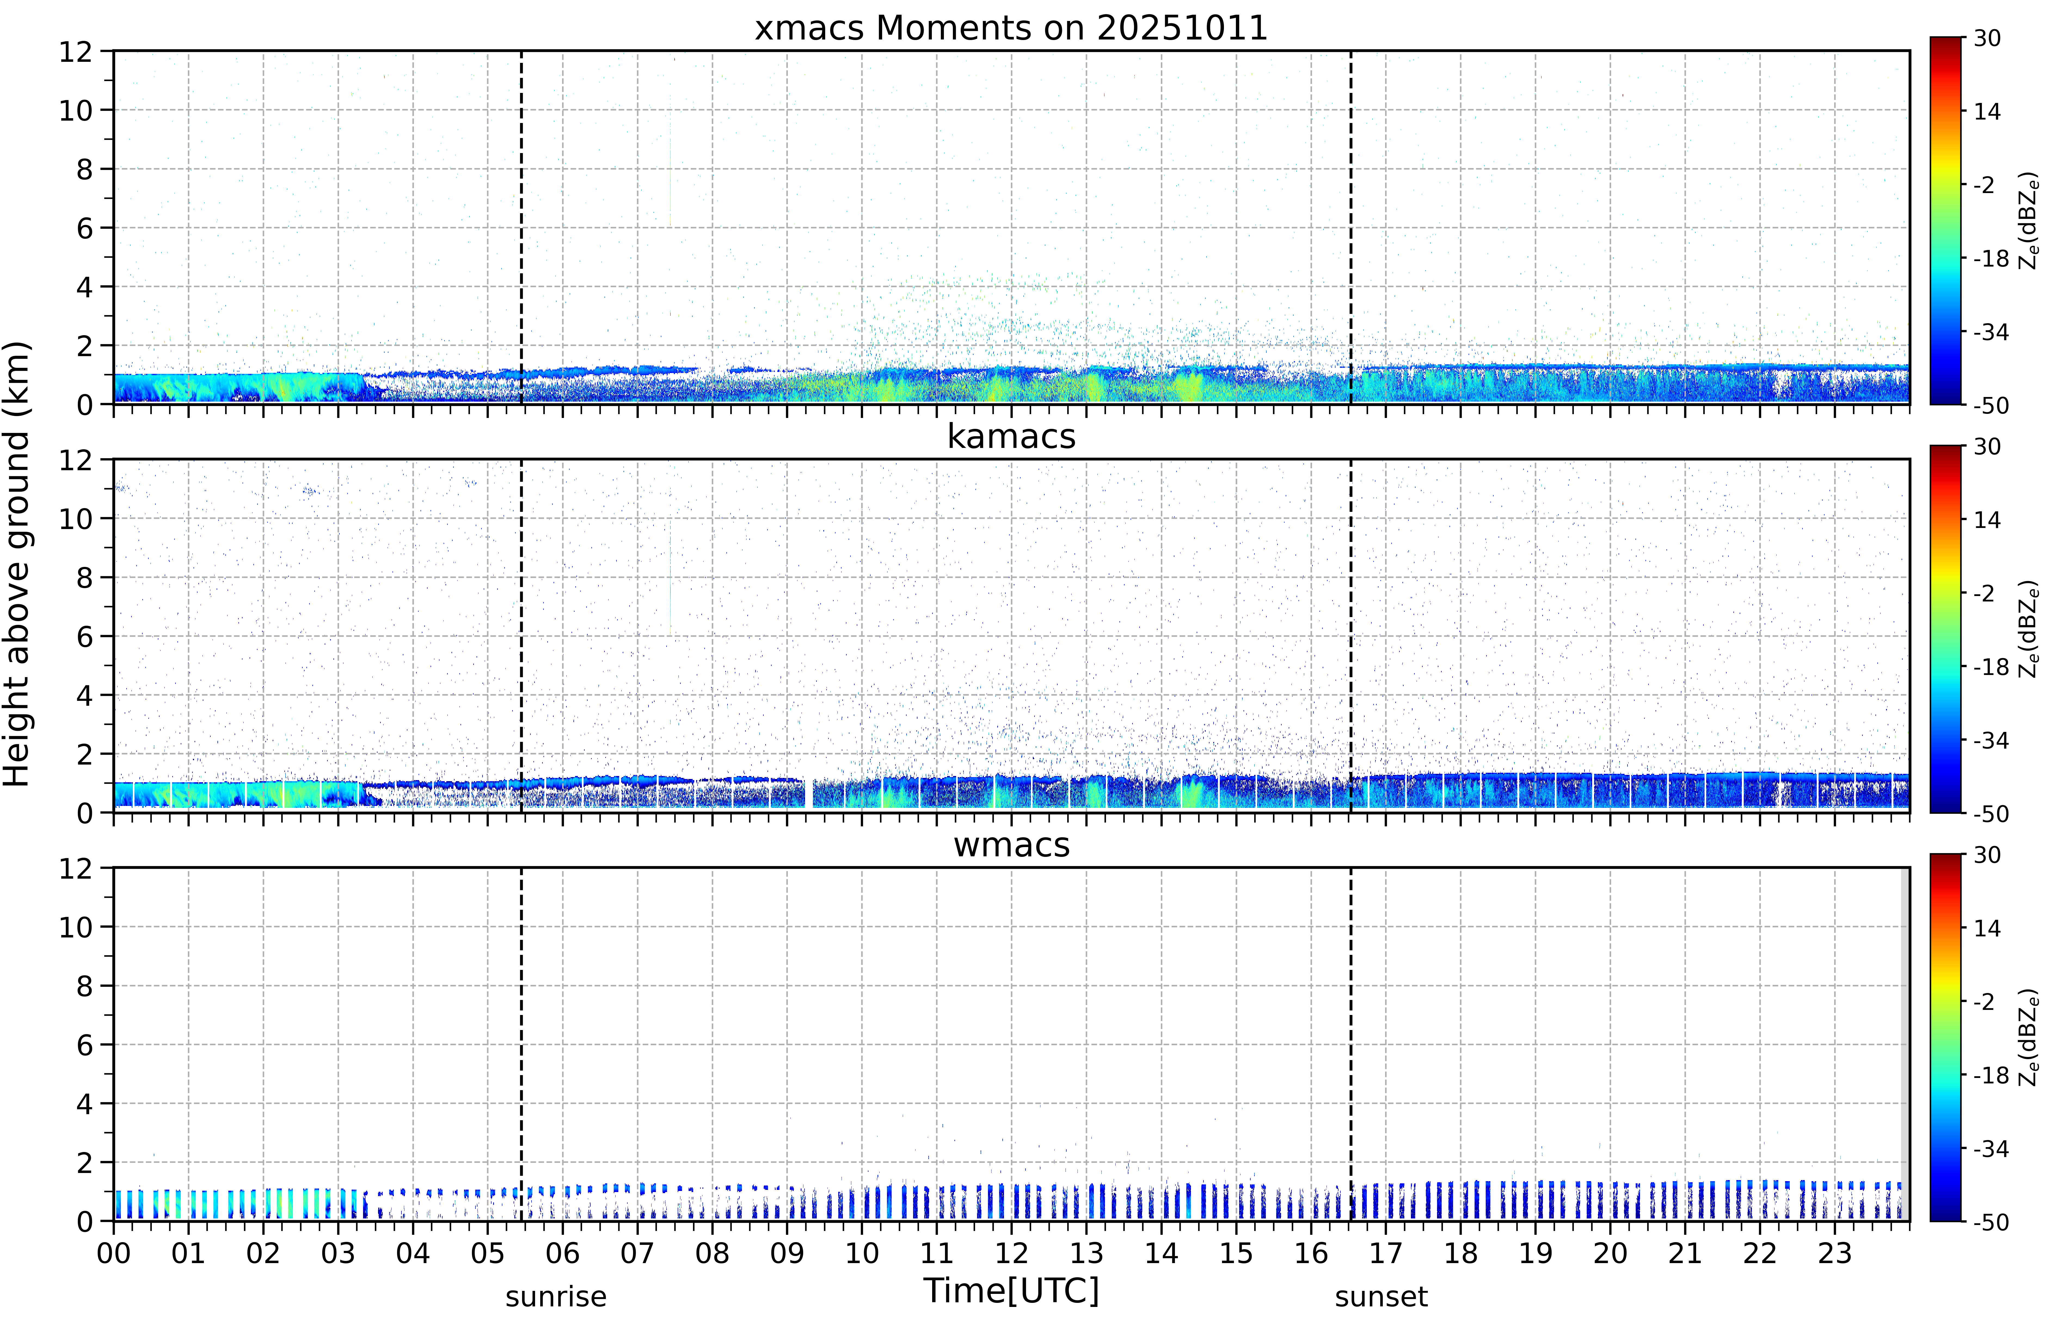
Task: Click the '12' height tick of wmacs panel
Action: pos(76,869)
